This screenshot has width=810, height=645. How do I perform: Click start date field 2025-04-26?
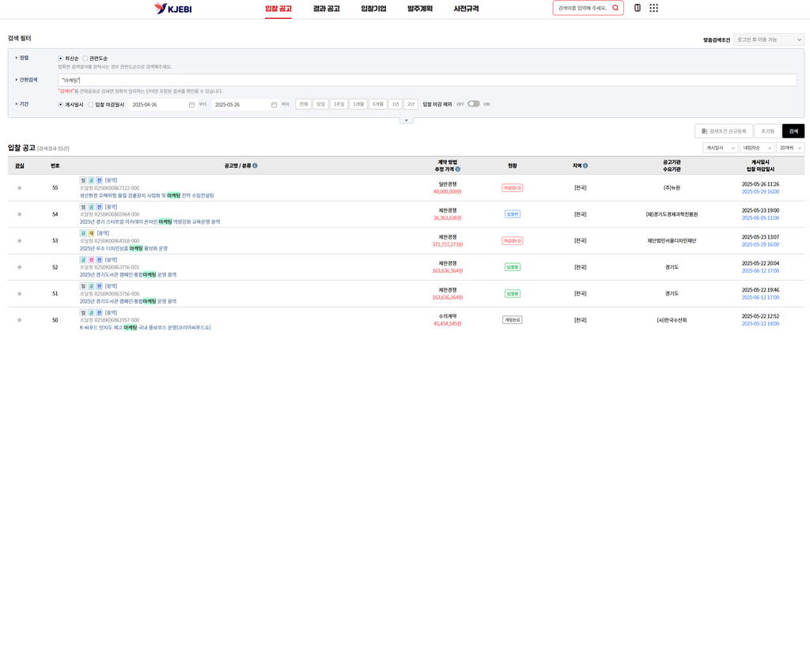point(161,105)
